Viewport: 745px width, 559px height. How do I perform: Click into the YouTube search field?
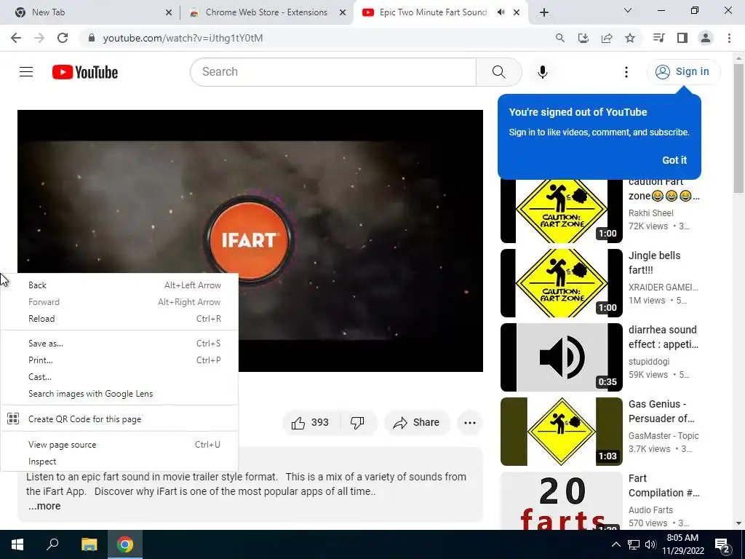coord(333,72)
